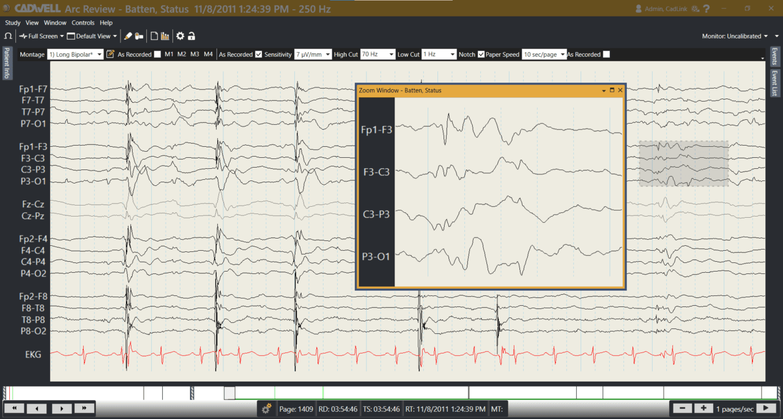
Task: Open the settings gear in the toolbar
Action: coord(179,35)
